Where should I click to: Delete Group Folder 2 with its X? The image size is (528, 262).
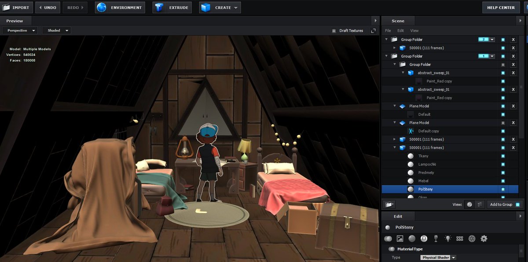click(513, 40)
